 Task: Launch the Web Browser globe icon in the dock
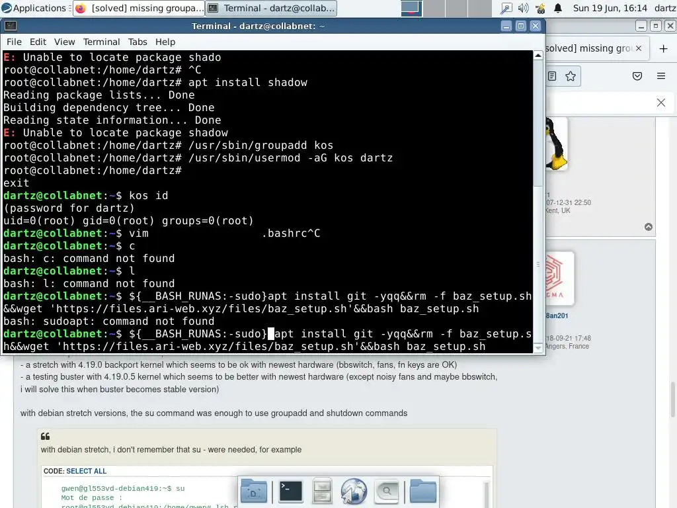coord(354,491)
